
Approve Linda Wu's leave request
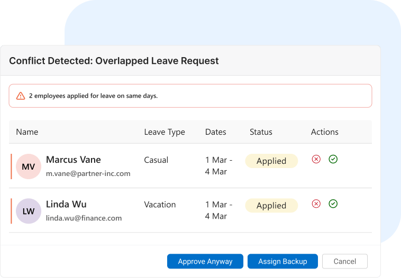[x=333, y=203]
